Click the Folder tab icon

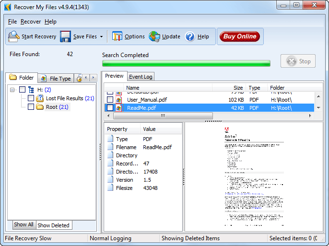(x=13, y=77)
